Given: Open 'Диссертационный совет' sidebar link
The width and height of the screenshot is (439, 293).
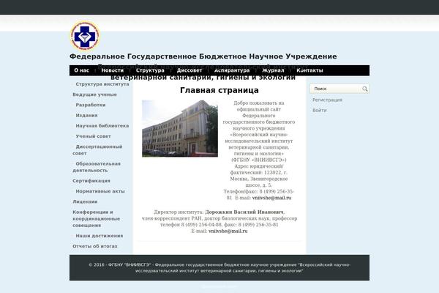Looking at the screenshot, I should tap(97, 150).
